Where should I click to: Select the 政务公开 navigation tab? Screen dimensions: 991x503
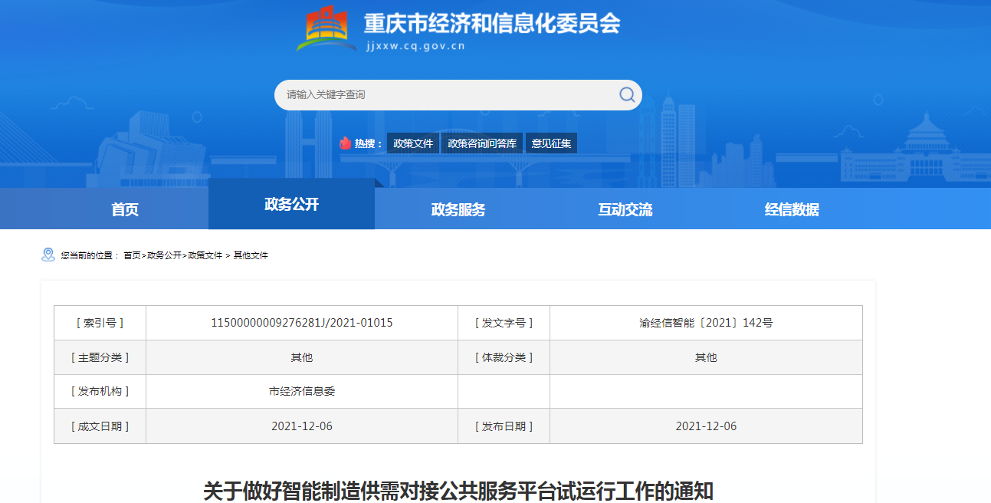point(291,204)
